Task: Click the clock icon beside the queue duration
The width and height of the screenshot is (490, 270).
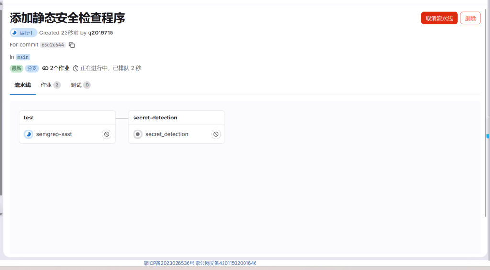Action: [76, 68]
